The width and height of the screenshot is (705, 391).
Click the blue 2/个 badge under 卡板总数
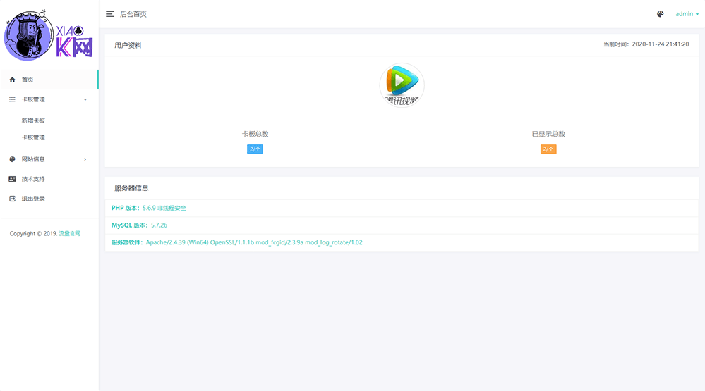[x=255, y=149]
